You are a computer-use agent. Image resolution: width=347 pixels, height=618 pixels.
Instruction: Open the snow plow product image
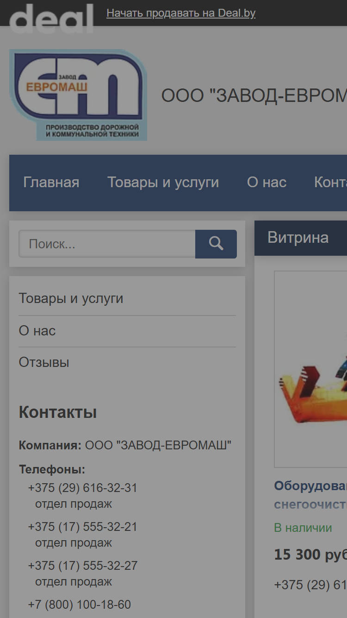tap(310, 369)
